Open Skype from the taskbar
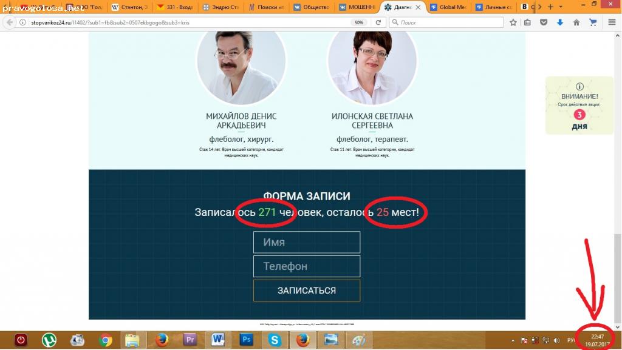 [x=274, y=340]
